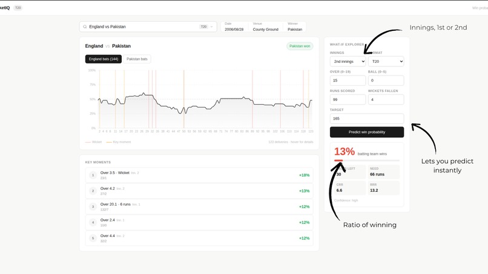Click the search magnifier icon
The width and height of the screenshot is (488, 274).
85,27
